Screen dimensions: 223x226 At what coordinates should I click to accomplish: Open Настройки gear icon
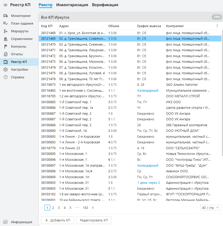coord(6,70)
